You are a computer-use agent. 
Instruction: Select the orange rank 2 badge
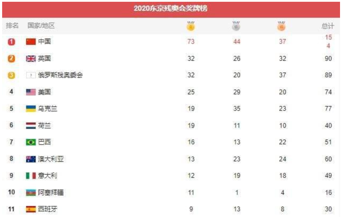(x=11, y=59)
